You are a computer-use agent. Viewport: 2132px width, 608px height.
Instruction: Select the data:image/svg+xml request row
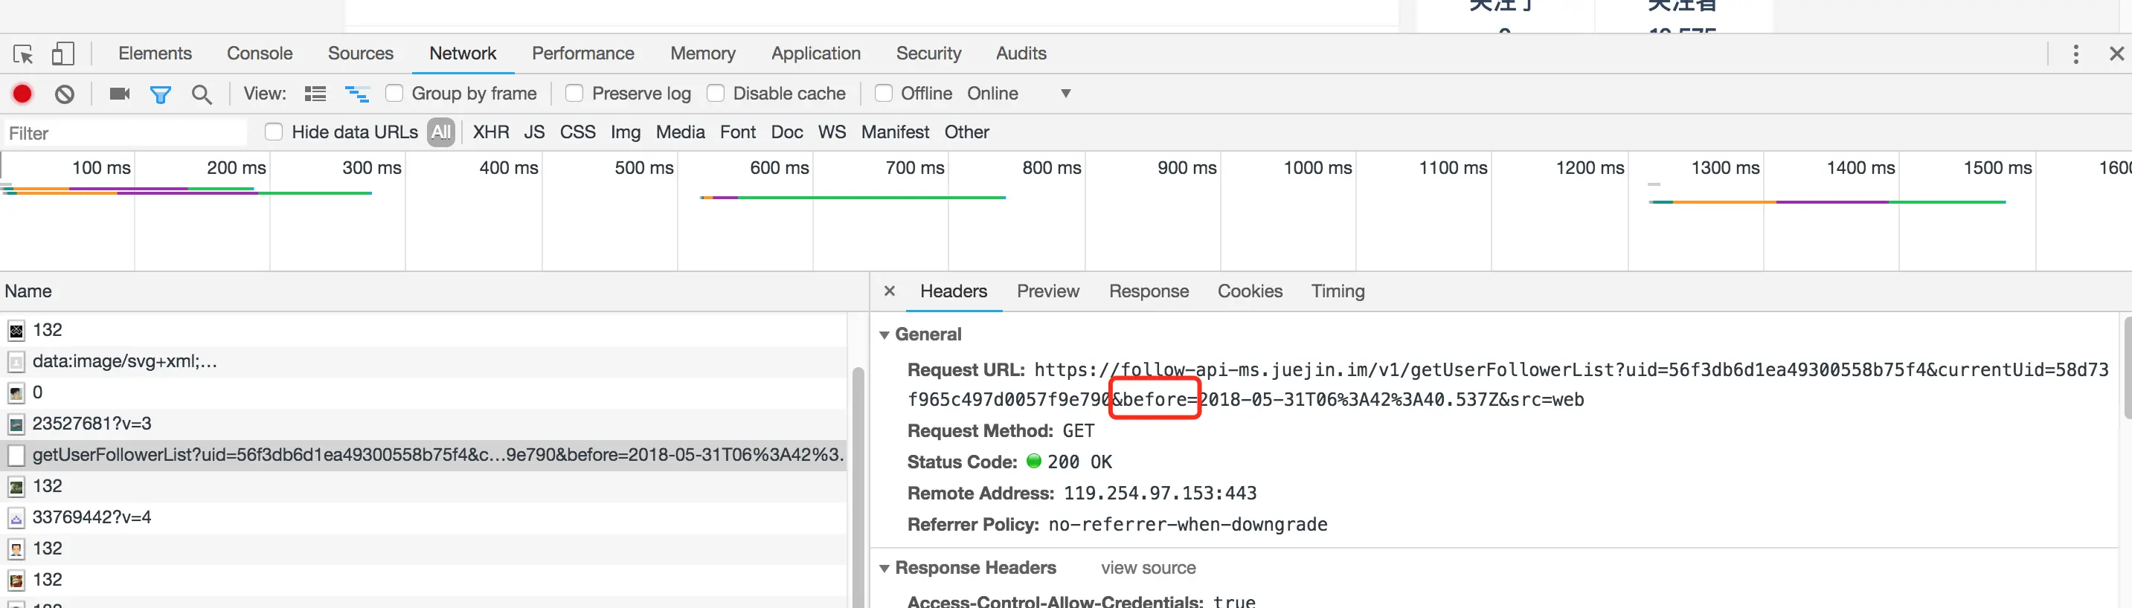coord(423,361)
